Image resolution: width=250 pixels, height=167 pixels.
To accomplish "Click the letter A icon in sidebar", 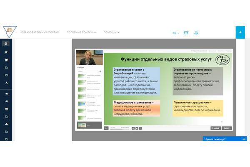I will [x=6, y=83].
